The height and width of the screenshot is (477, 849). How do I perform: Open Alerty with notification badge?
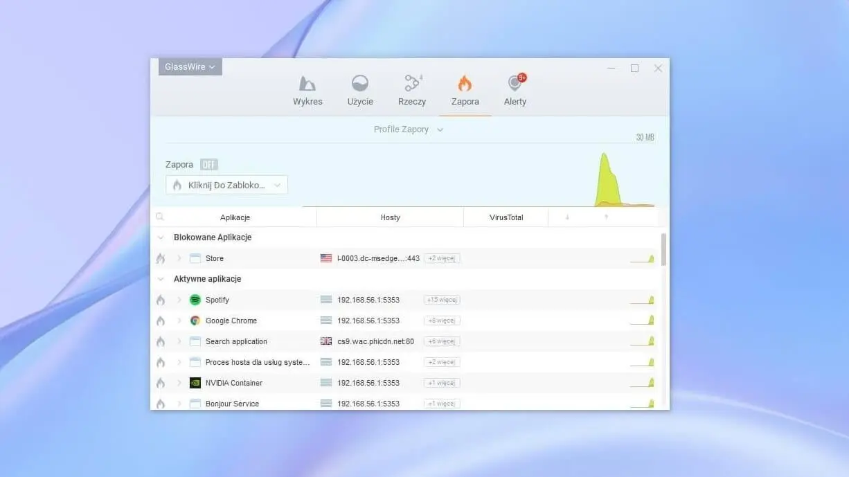515,91
